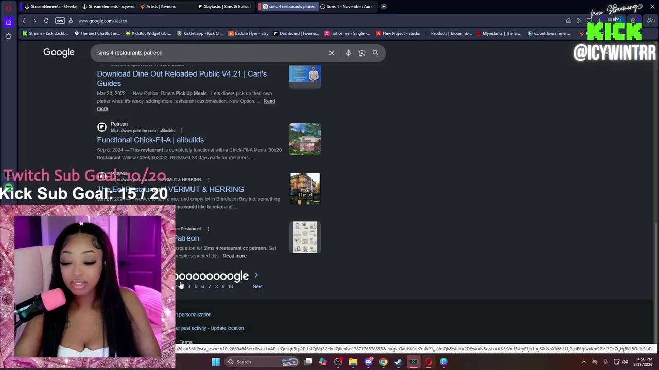This screenshot has width=659, height=370.
Task: Open Task View on the taskbar
Action: [x=308, y=362]
